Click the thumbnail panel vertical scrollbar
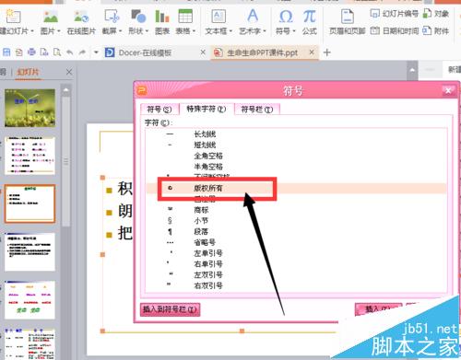461x360 pixels. tap(66, 162)
